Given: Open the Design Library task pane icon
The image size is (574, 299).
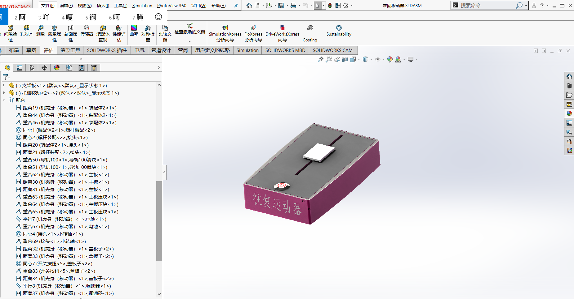Looking at the screenshot, I should pos(569,86).
